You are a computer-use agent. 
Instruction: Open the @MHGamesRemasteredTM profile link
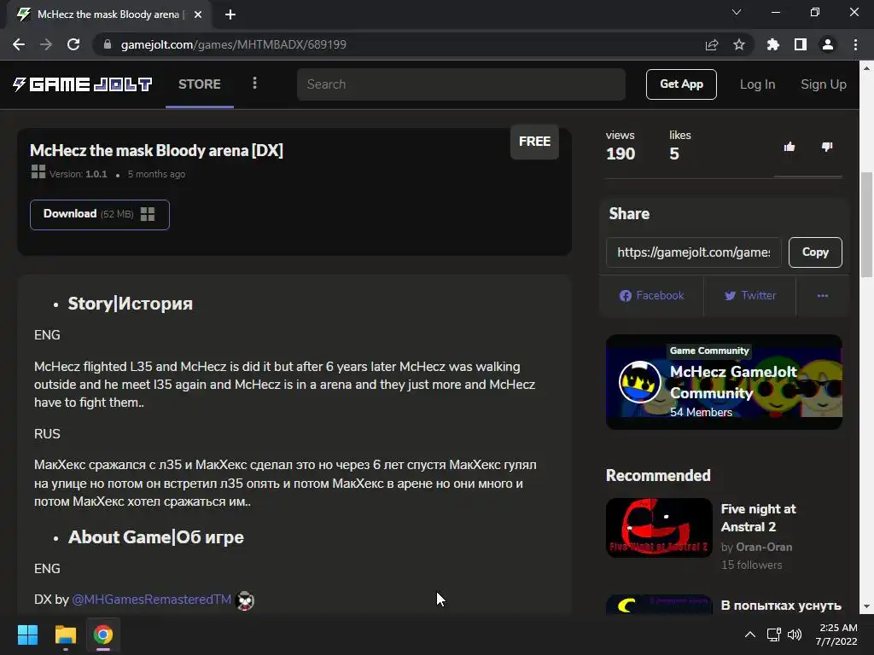pos(152,600)
